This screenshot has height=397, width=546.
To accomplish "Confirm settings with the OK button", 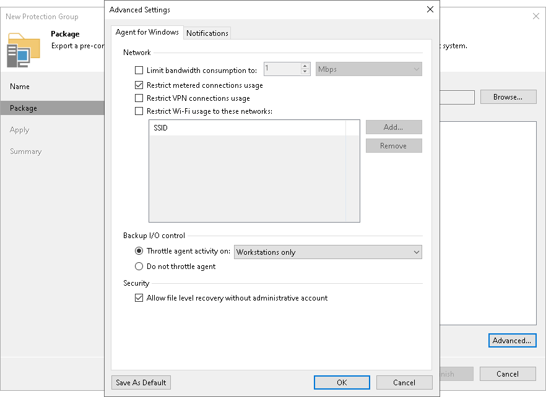I will pos(341,382).
